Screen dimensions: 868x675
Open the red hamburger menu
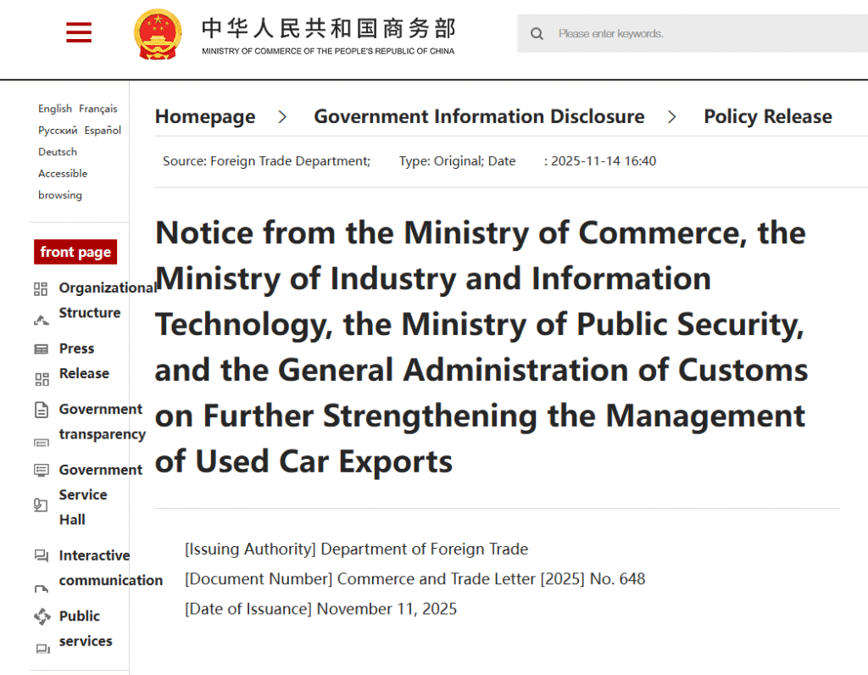(x=79, y=33)
